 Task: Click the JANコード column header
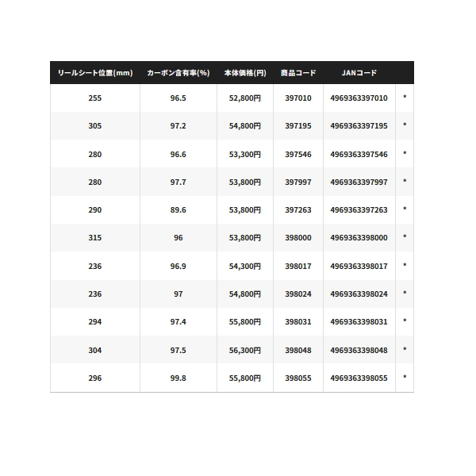(359, 73)
